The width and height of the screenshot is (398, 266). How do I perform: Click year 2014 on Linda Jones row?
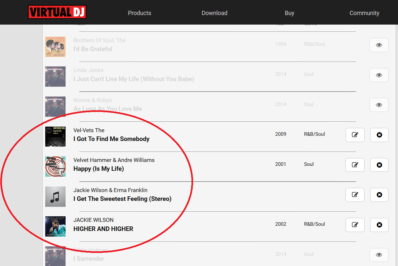click(x=281, y=74)
